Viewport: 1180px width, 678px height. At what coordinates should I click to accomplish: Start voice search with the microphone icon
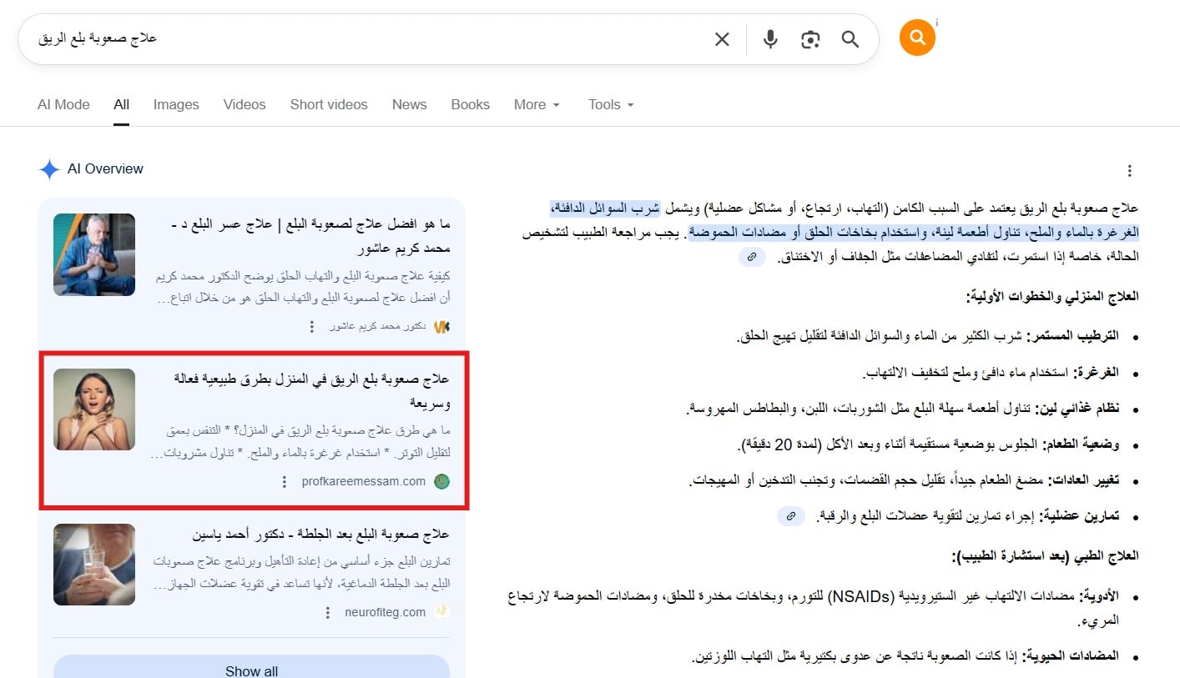click(x=770, y=39)
